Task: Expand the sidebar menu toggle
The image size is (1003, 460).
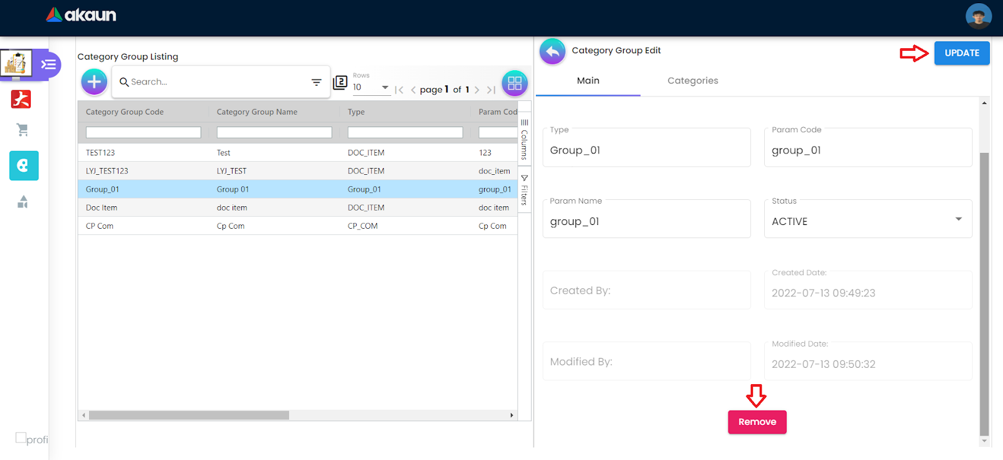Action: tap(48, 65)
